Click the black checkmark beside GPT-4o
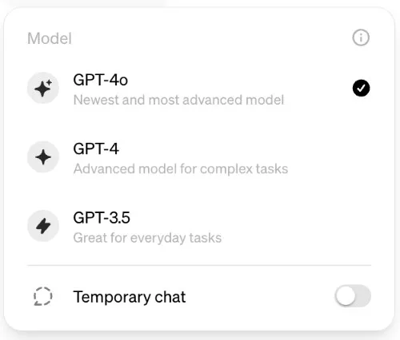 point(361,88)
